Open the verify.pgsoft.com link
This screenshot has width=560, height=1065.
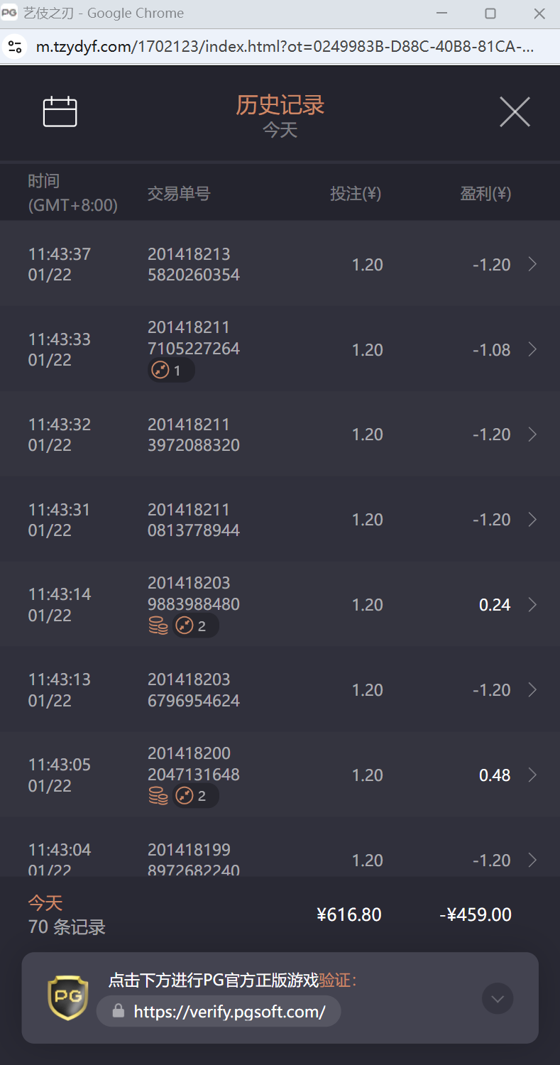[x=229, y=1012]
